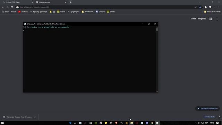The width and height of the screenshot is (222, 125).
Task: Open Chrome side panel icon
Action: (210, 7)
